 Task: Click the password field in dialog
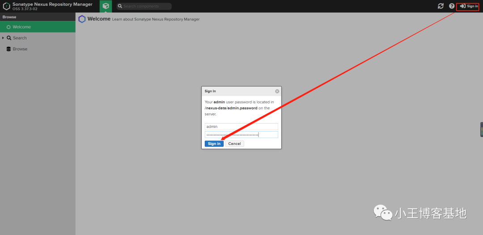coord(241,135)
